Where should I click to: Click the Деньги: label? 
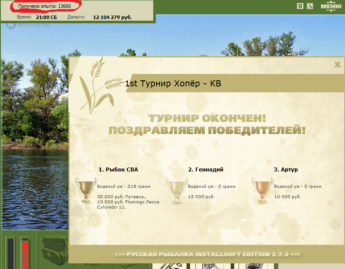point(76,17)
